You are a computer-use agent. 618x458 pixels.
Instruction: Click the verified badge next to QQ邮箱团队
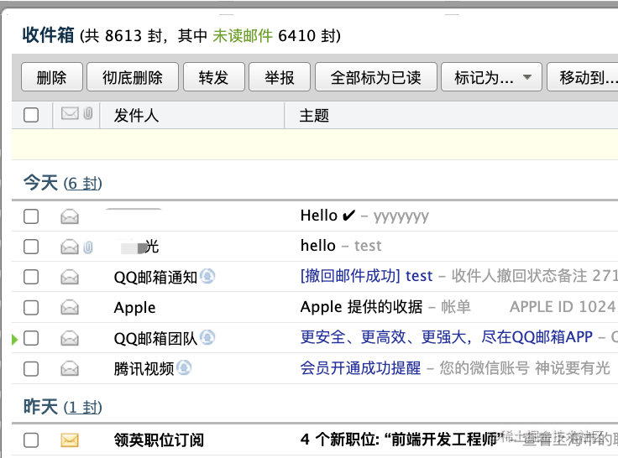pyautogui.click(x=207, y=337)
